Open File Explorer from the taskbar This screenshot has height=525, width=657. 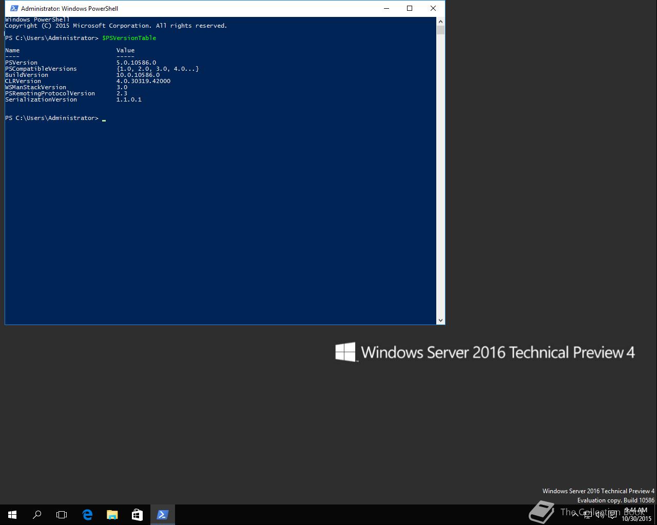click(x=112, y=515)
